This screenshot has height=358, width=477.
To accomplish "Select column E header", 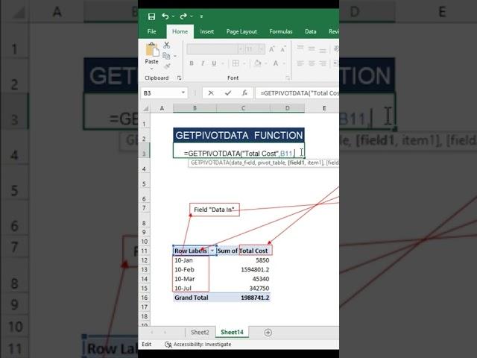I will pyautogui.click(x=324, y=108).
